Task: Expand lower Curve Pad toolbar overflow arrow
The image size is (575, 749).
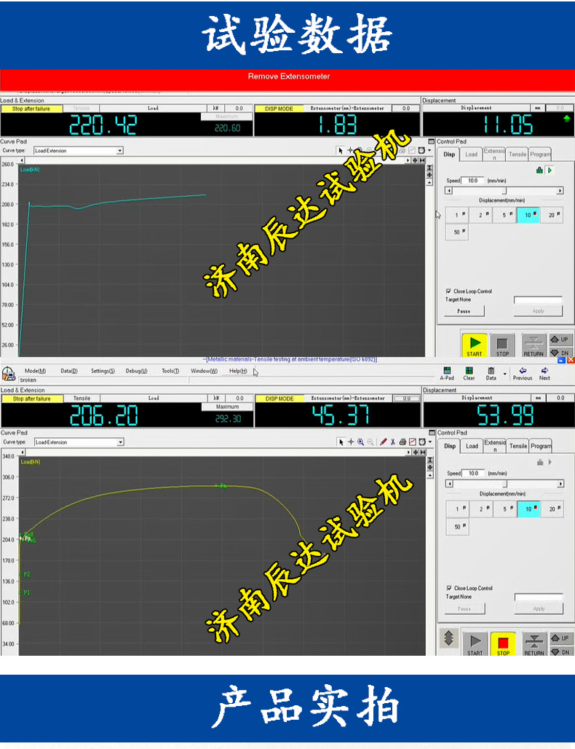Action: (430, 442)
